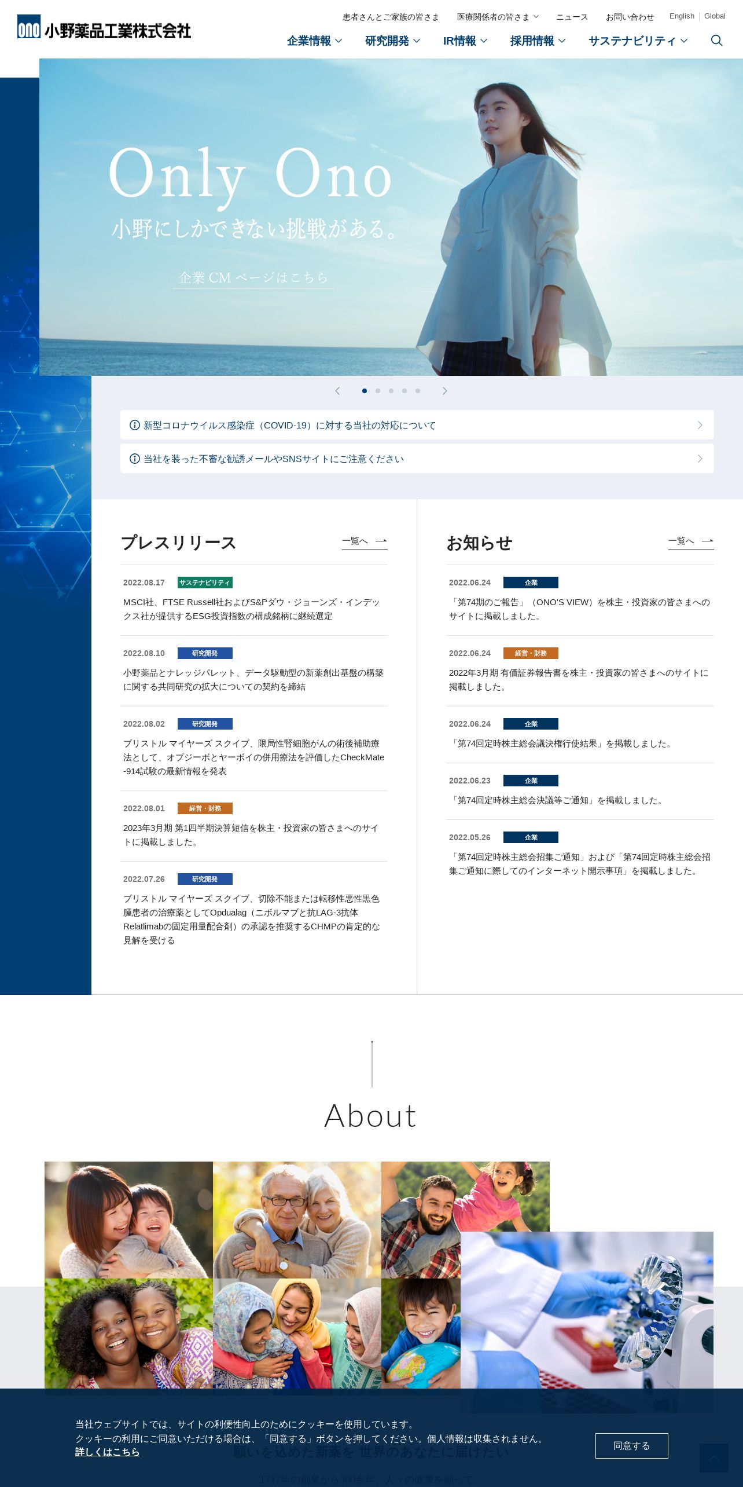Viewport: 743px width, 1487px height.
Task: Go to next carousel slide arrow
Action: click(x=444, y=391)
